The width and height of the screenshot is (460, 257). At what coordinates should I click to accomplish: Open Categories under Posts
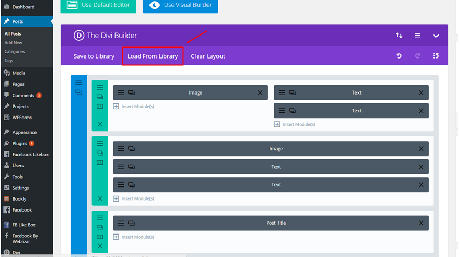point(15,52)
